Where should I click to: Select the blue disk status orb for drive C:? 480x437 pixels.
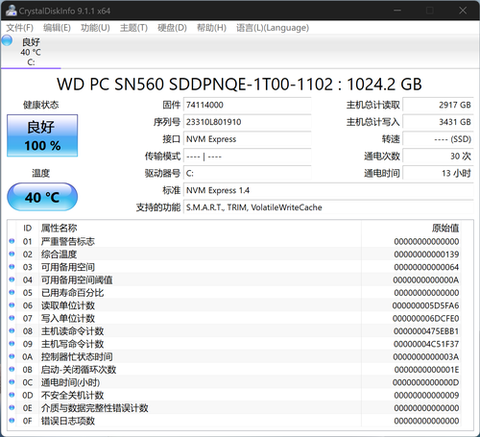pos(7,40)
